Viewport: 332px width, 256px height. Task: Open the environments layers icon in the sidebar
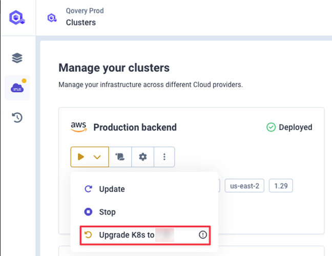(17, 58)
